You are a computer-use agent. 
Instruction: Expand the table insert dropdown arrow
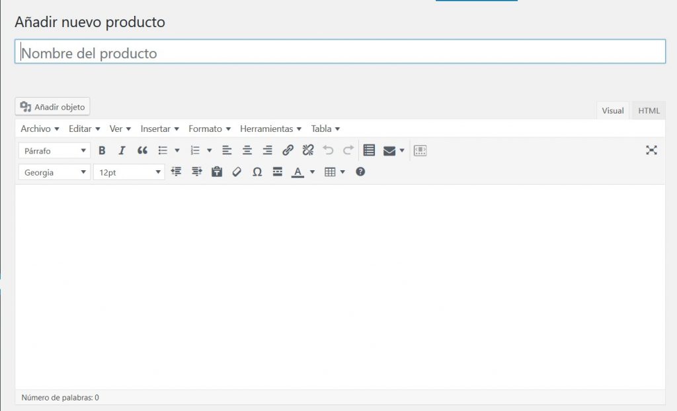(342, 172)
